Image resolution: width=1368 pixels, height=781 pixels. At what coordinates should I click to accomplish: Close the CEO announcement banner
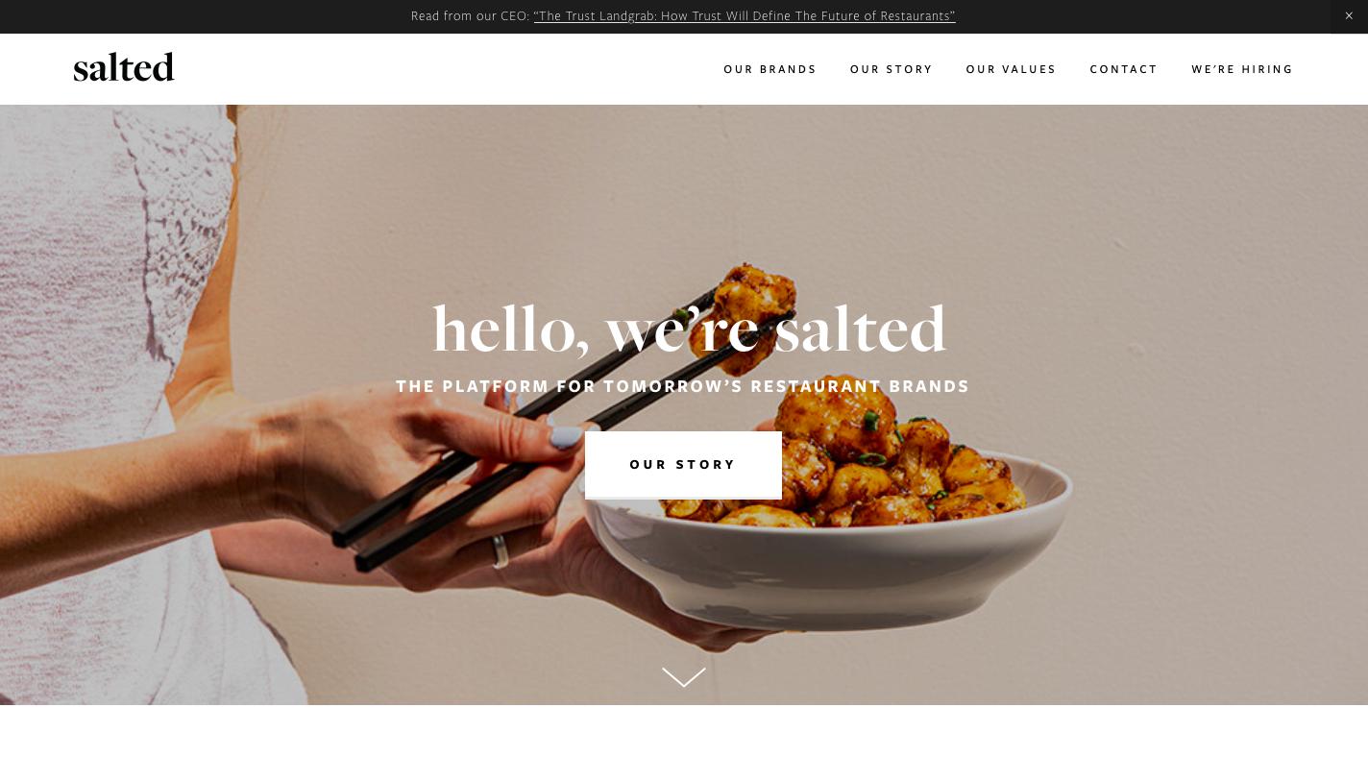click(1349, 16)
